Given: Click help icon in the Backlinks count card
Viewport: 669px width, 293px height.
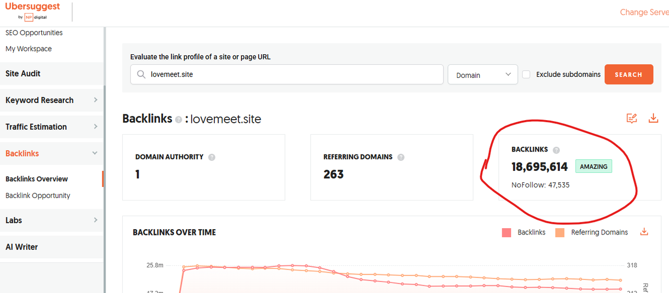Looking at the screenshot, I should click(556, 150).
